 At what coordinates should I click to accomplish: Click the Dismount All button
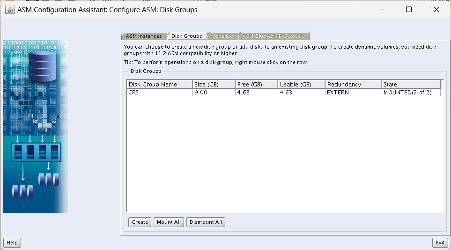206,222
